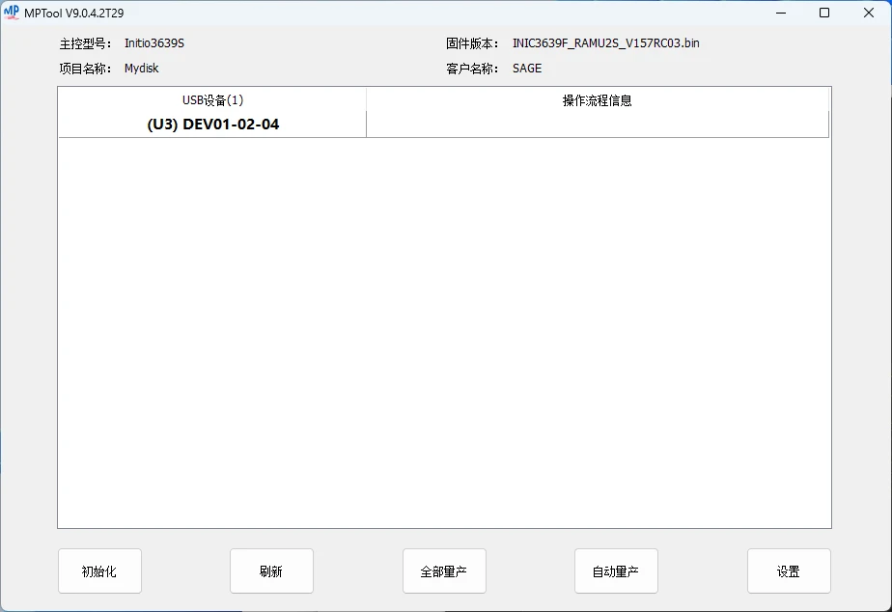The width and height of the screenshot is (892, 612).
Task: Select the 操作流程信息 column header
Action: [x=598, y=100]
